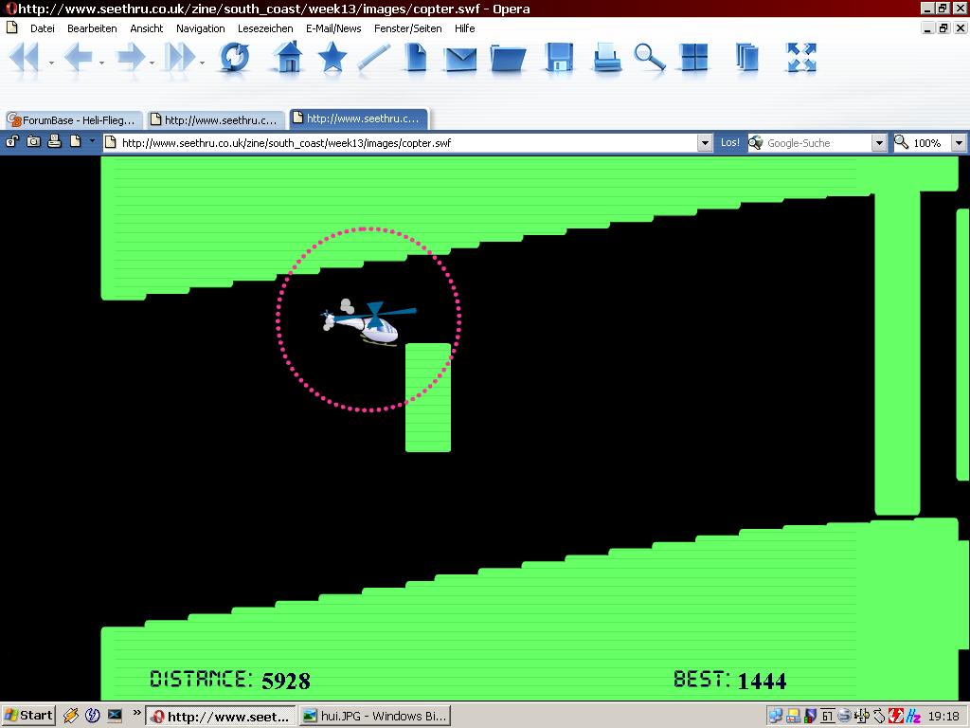Click the Rewind navigation icon
Image resolution: width=970 pixels, height=728 pixels.
(x=25, y=58)
